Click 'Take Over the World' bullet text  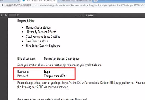pos(37,41)
